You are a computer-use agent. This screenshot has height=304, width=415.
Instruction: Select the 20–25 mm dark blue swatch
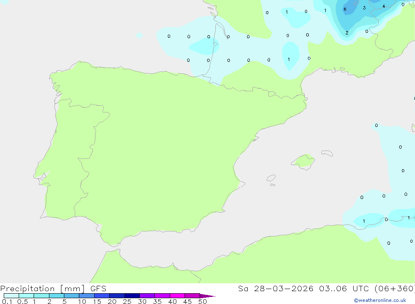(x=117, y=296)
